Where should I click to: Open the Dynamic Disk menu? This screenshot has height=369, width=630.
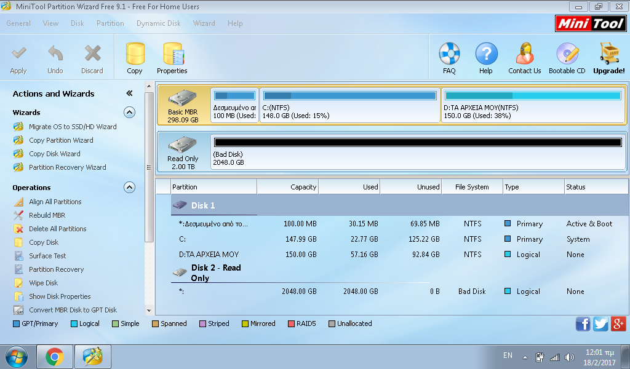159,23
